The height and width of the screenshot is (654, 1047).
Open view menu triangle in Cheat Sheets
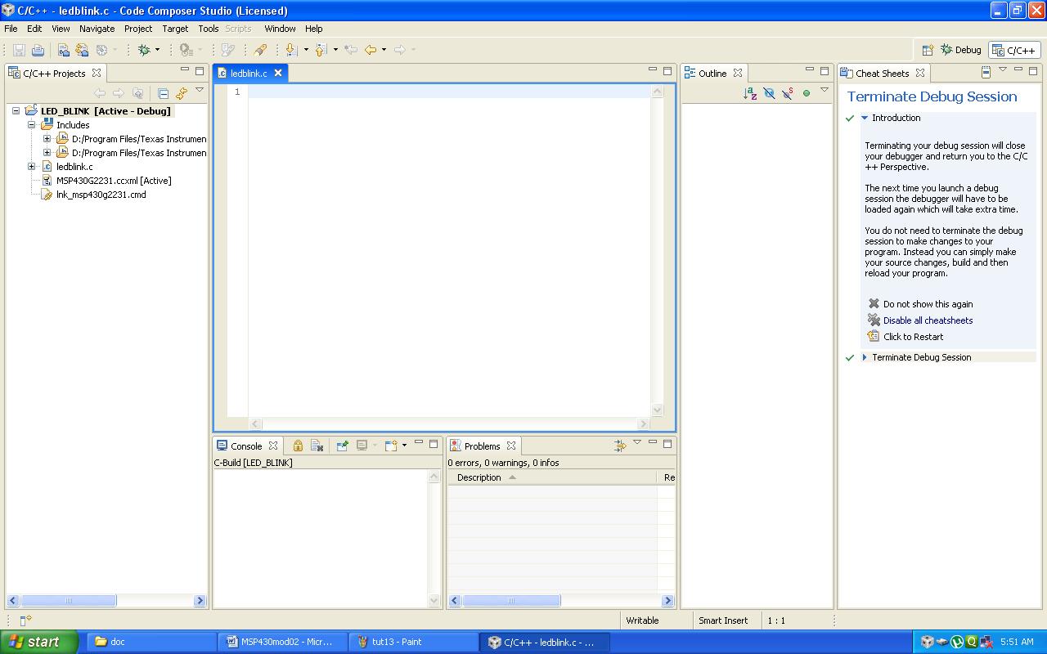point(1003,69)
